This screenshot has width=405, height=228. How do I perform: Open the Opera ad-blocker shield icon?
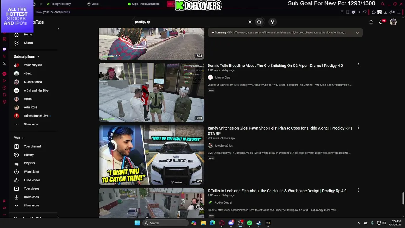click(353, 12)
